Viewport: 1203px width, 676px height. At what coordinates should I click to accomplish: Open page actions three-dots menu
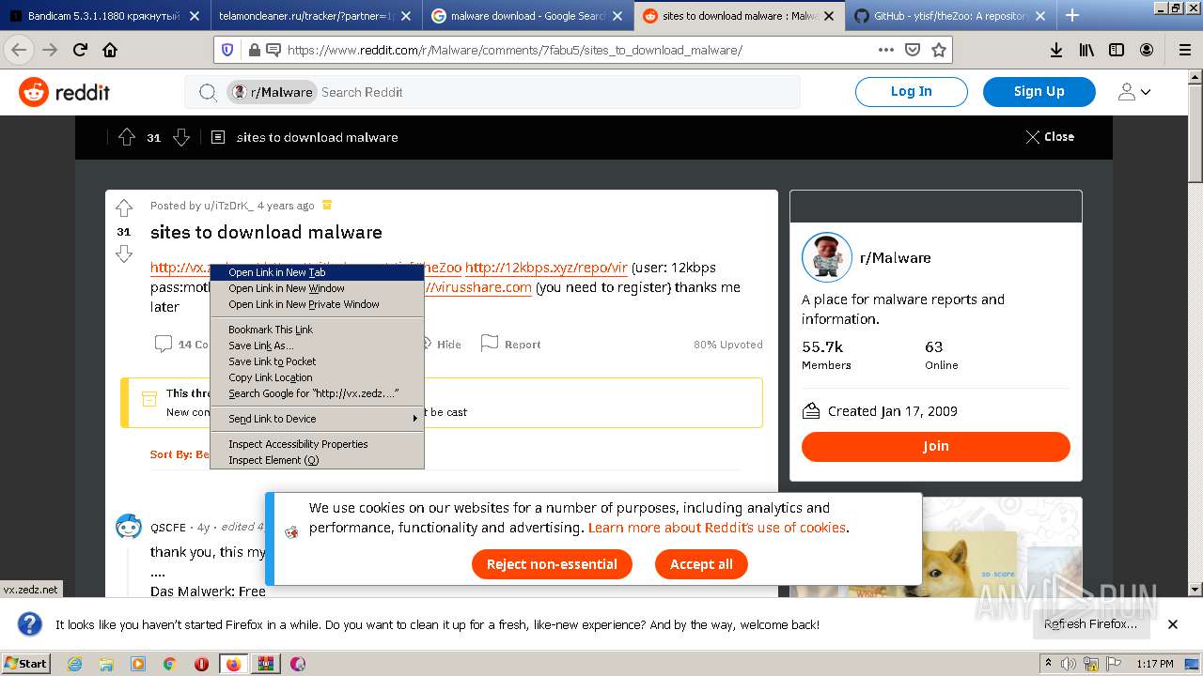885,50
